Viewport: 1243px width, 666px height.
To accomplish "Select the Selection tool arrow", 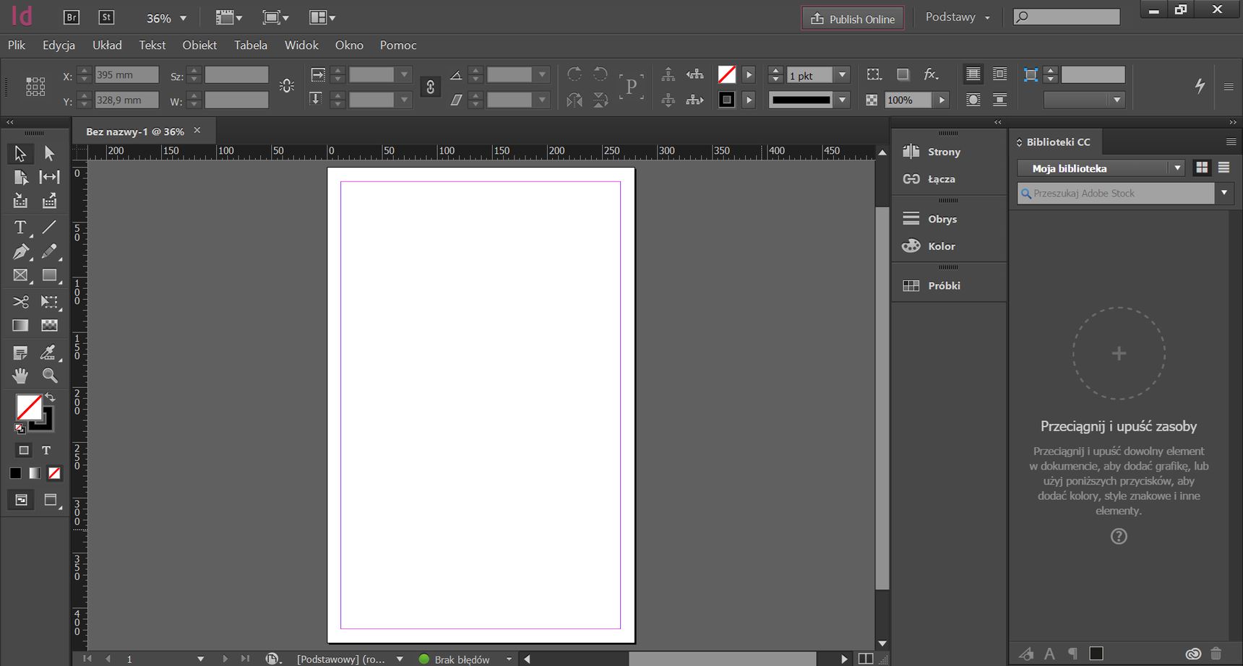I will coord(20,153).
